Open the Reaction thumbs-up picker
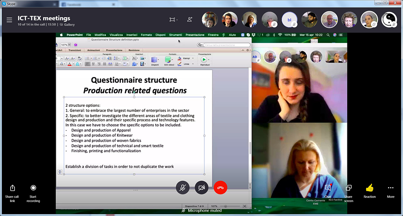The height and width of the screenshot is (216, 403). click(x=370, y=188)
